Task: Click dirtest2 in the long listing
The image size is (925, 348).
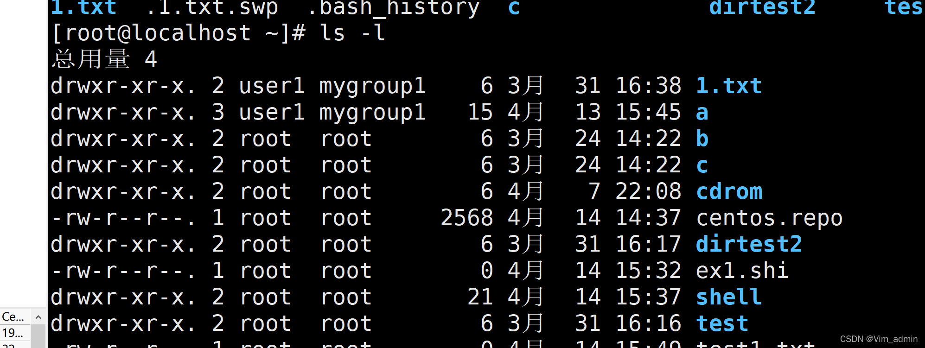Action: coord(749,245)
